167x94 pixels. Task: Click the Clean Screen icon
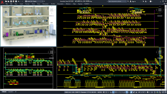click(163, 92)
